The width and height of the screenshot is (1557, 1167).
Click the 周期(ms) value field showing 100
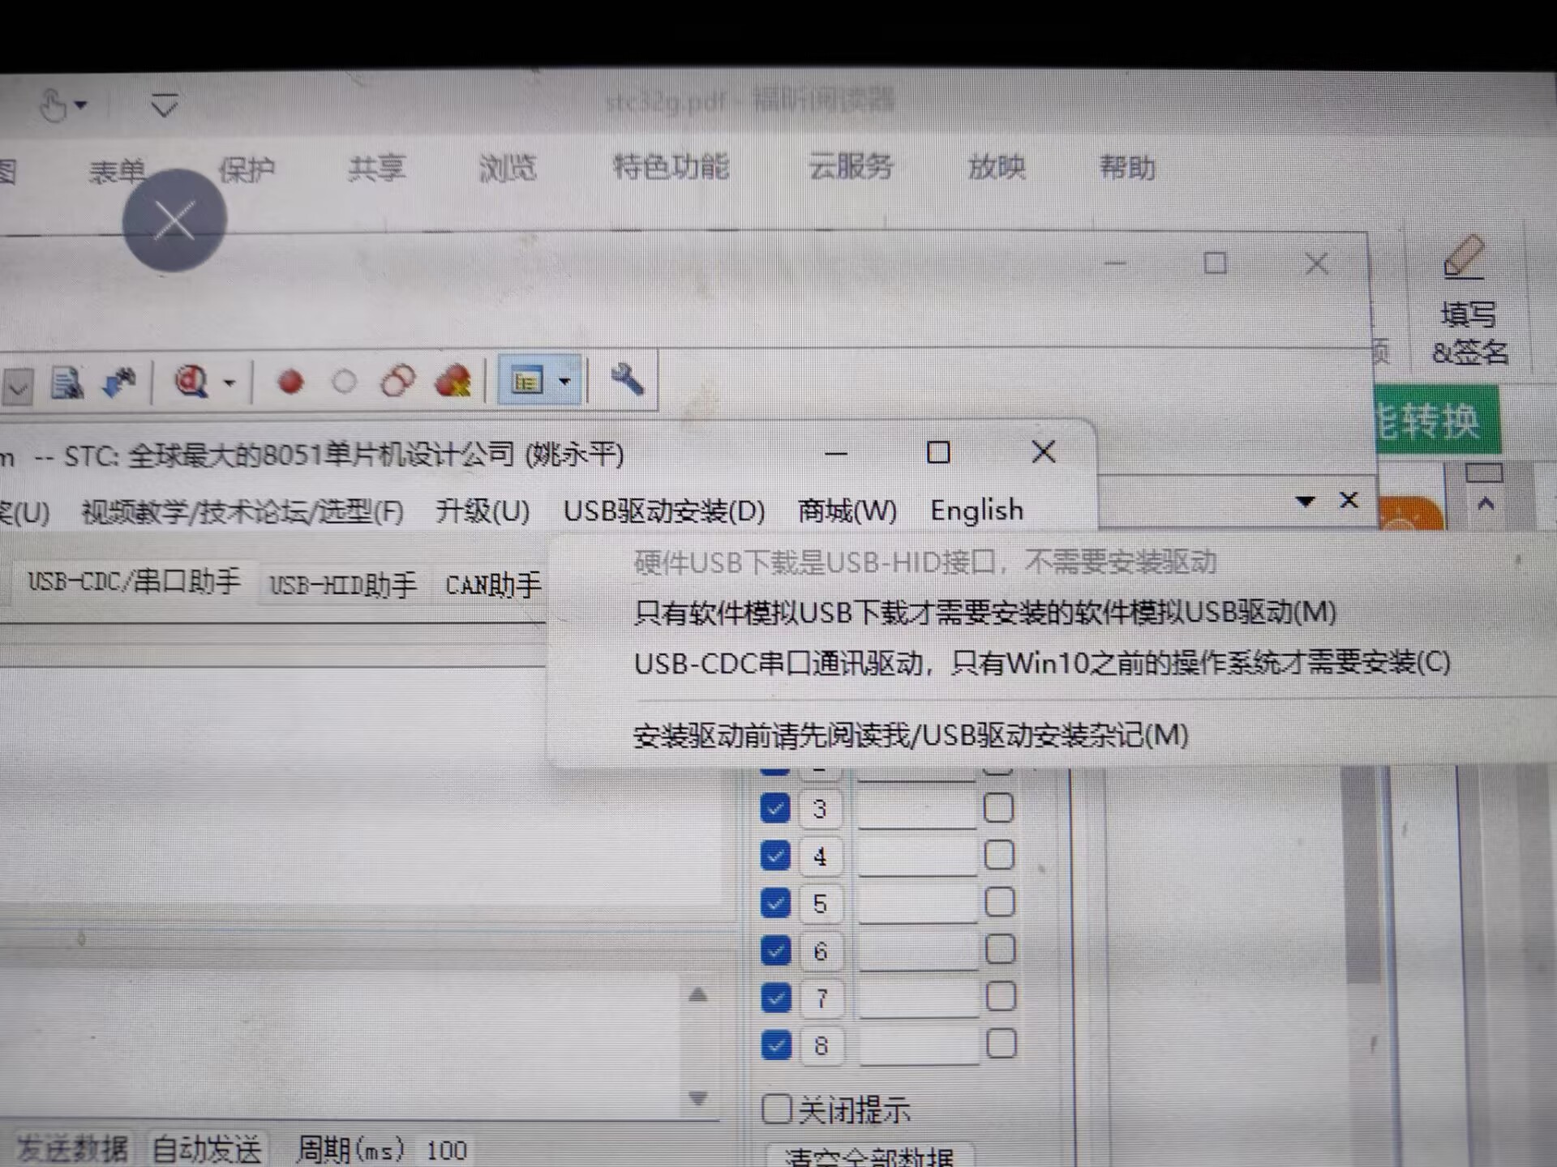click(447, 1150)
